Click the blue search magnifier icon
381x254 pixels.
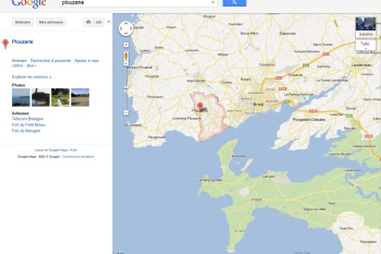pyautogui.click(x=234, y=3)
